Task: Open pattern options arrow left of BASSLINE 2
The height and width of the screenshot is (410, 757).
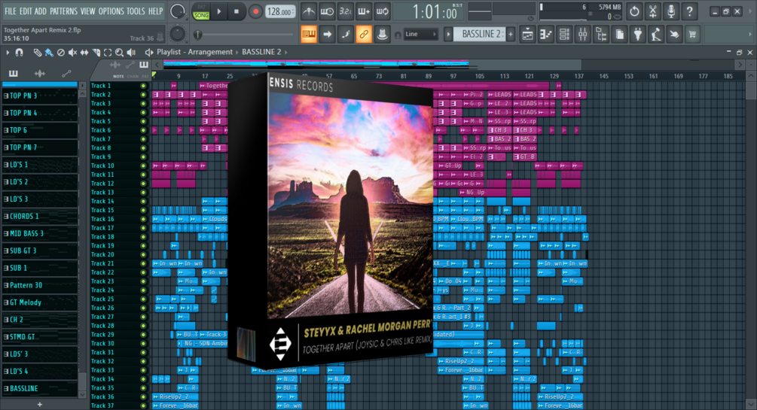Action: 448,35
